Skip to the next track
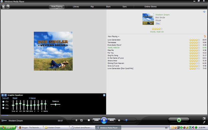Viewport: 208px width, 130px height. point(111,120)
